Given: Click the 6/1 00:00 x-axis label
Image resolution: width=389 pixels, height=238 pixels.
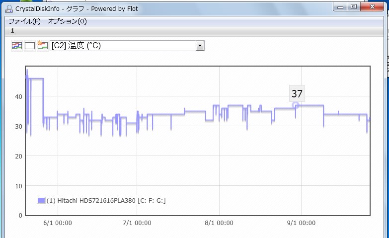Looking at the screenshot, I should point(58,223).
